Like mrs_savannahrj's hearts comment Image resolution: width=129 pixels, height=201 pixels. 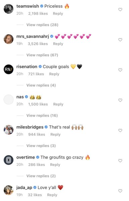coord(120,40)
